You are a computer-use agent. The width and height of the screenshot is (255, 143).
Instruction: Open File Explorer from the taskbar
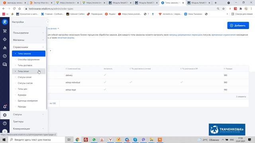tap(151, 139)
